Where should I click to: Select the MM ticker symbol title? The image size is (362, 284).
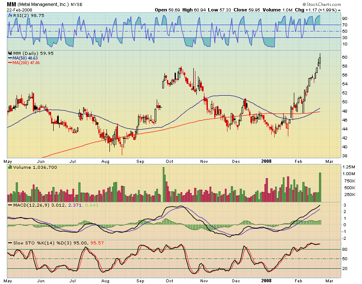pyautogui.click(x=11, y=4)
